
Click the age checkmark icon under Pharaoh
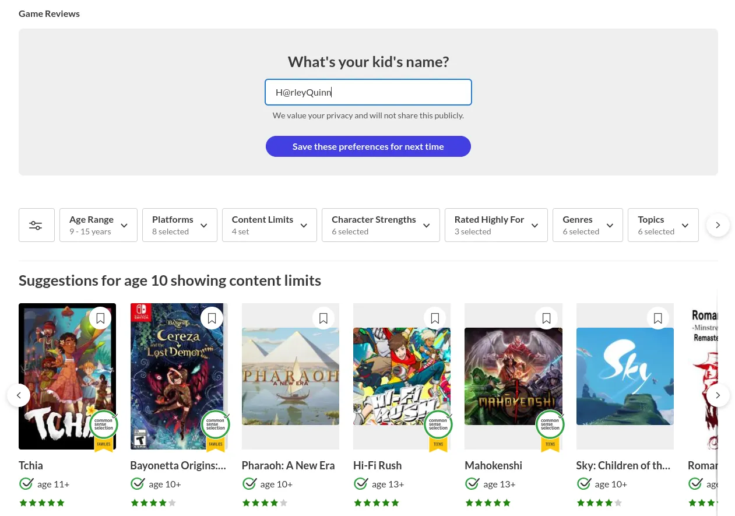249,483
